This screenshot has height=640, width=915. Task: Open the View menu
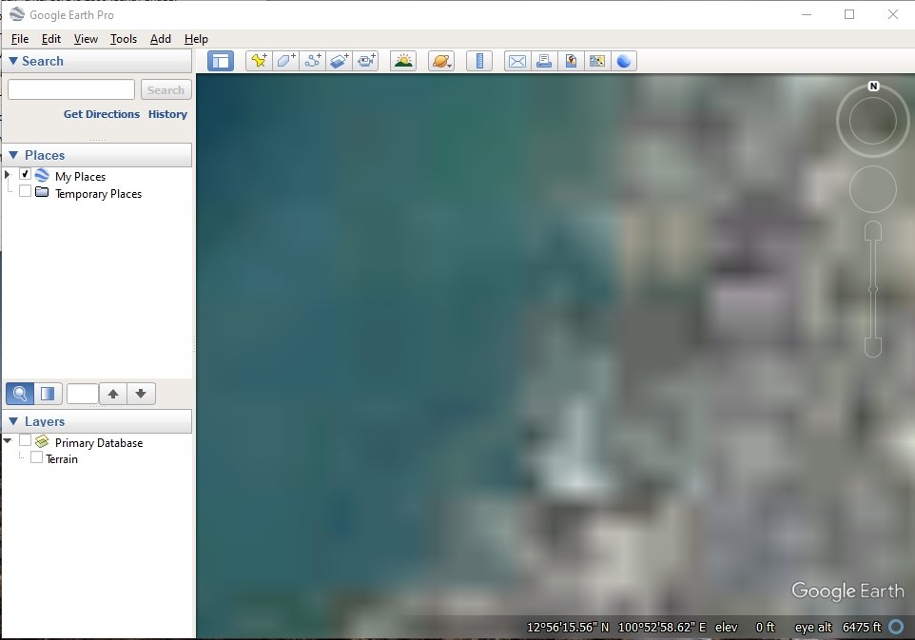point(86,39)
